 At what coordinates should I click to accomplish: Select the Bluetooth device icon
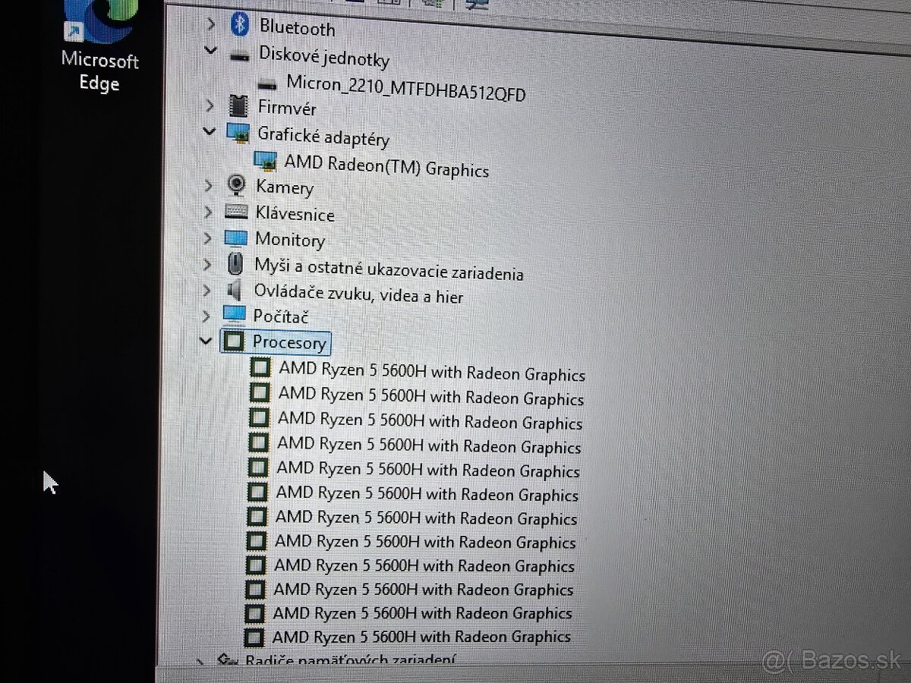coord(239,25)
